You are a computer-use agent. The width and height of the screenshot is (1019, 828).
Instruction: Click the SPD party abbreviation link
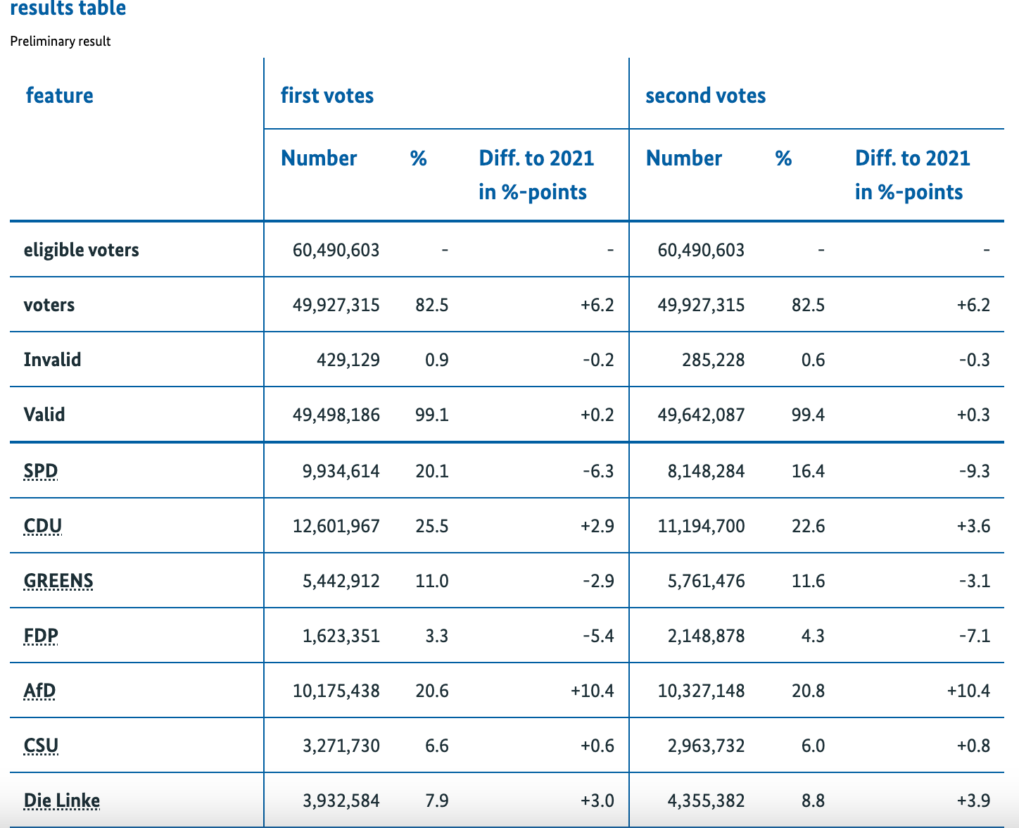click(41, 471)
